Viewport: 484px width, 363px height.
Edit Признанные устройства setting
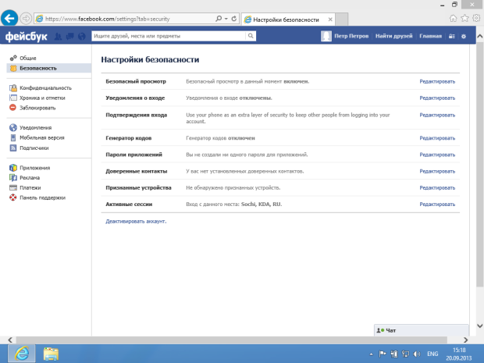(x=437, y=187)
